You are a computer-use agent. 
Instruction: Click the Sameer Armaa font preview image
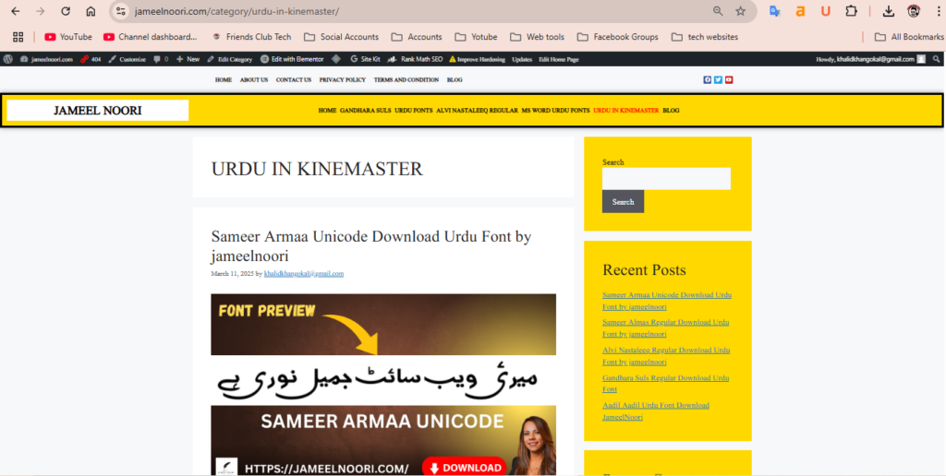coord(383,385)
